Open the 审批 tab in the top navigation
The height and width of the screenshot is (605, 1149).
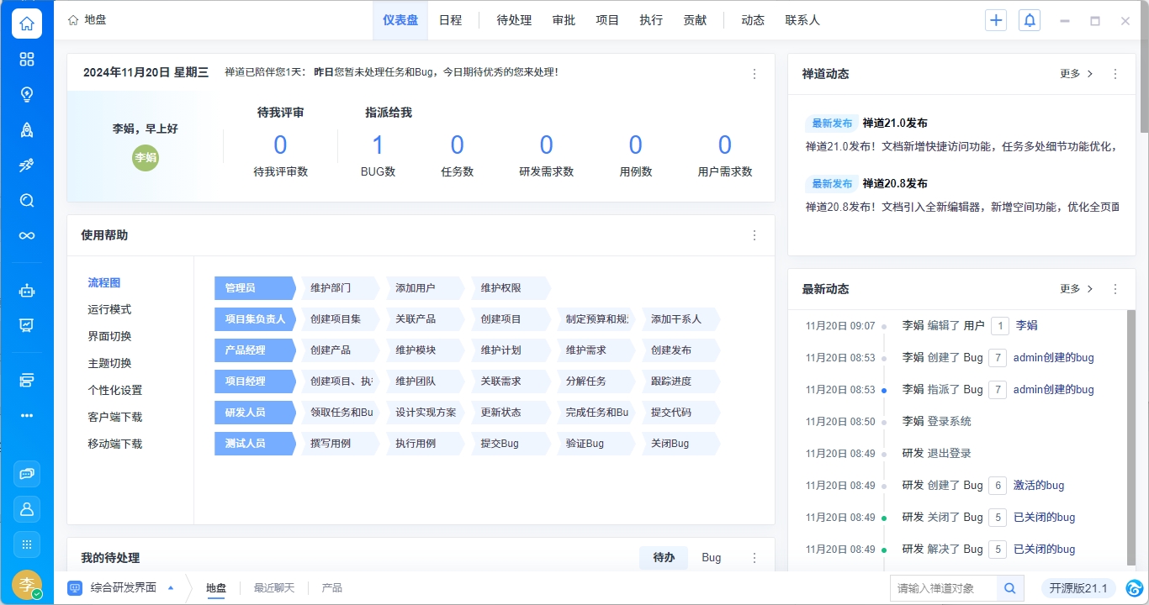tap(564, 20)
